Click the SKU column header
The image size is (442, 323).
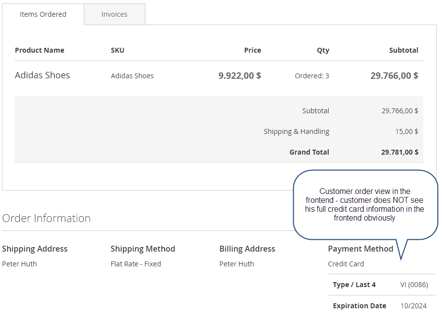(x=118, y=50)
